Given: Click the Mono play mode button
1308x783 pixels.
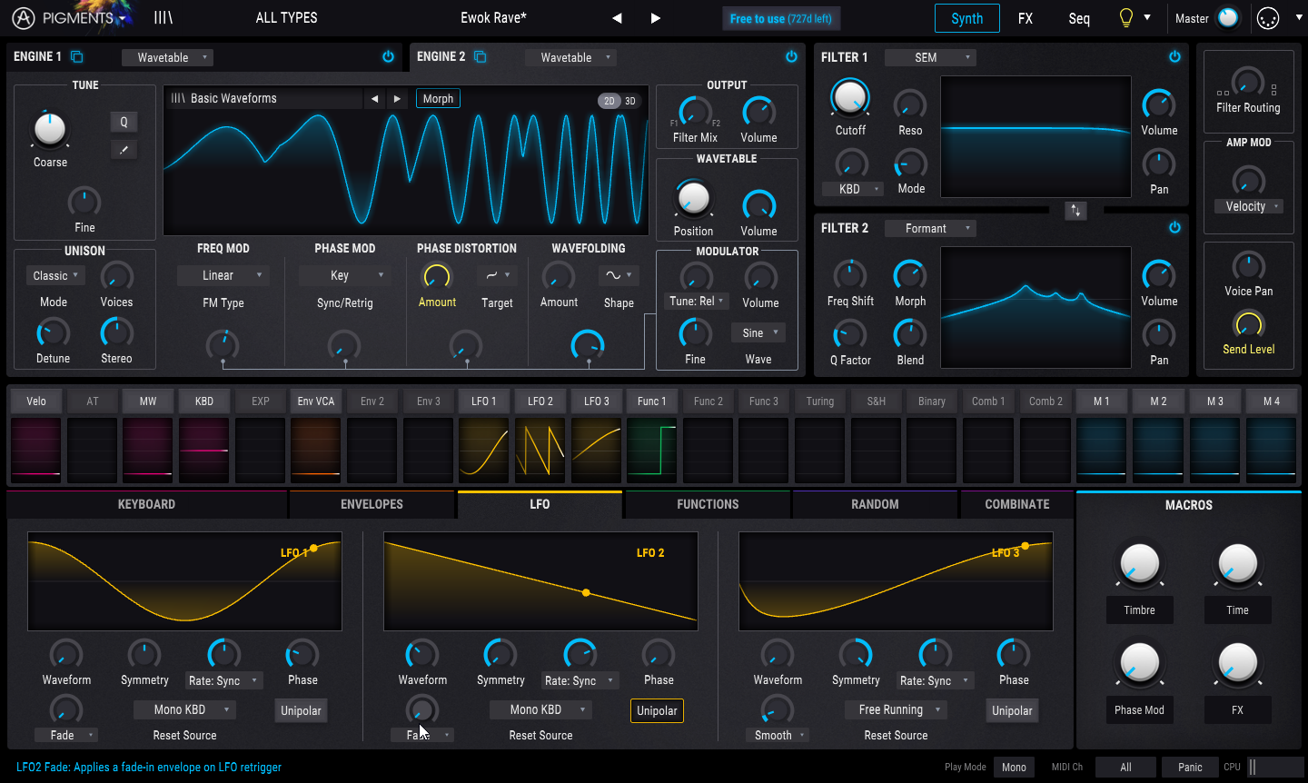Looking at the screenshot, I should pyautogui.click(x=1014, y=767).
